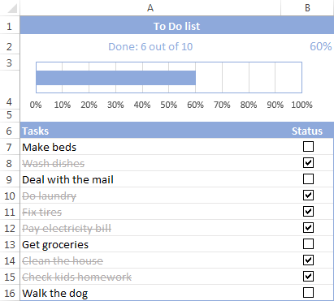Select the Status header cell
Viewport: 334px width, 301px height.
[307, 131]
